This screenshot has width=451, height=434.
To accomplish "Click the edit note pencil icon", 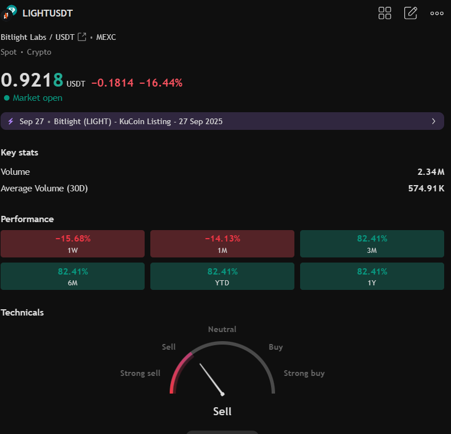I will (x=411, y=13).
